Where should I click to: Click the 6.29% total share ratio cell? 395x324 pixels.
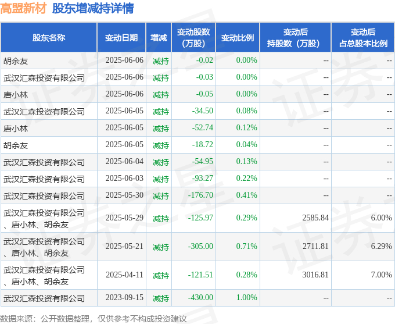point(382,246)
